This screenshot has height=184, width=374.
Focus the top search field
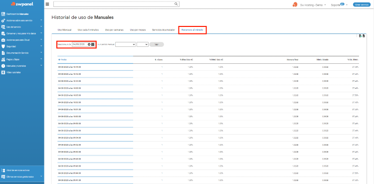point(116,4)
